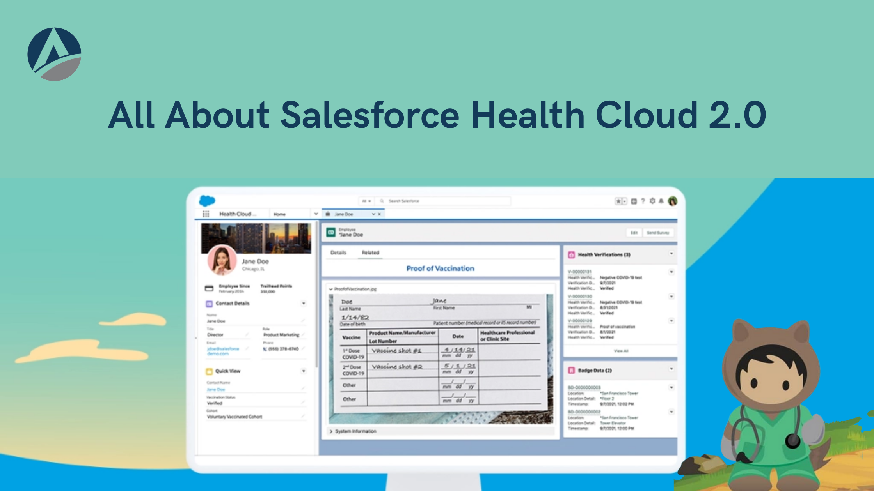Viewport: 874px width, 491px height.
Task: Click the Quick View section icon
Action: (x=209, y=371)
